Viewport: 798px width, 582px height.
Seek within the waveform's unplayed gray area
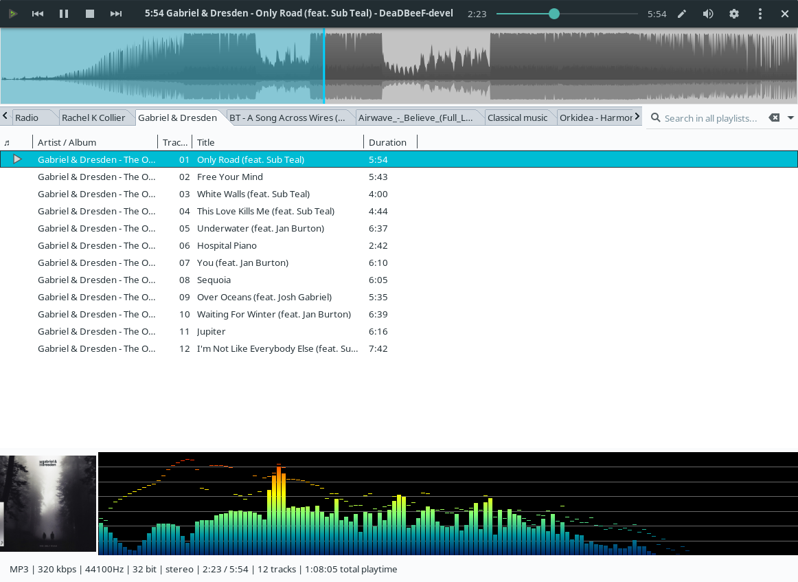[561, 66]
